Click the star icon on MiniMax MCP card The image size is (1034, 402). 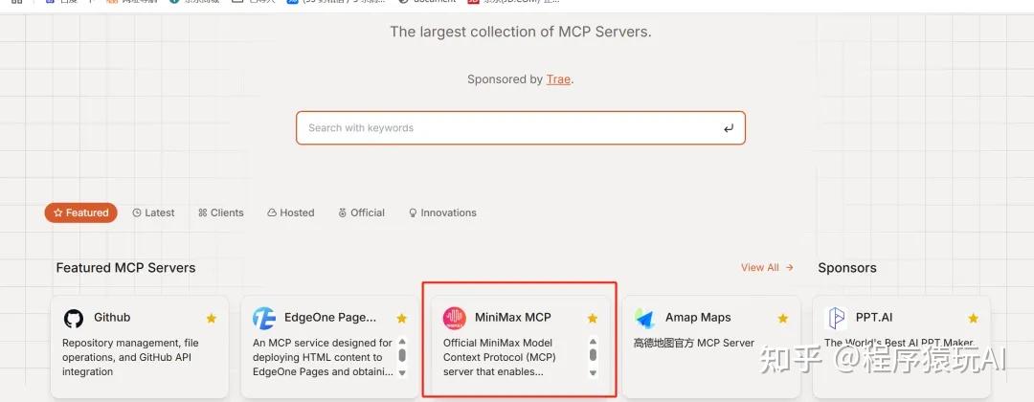point(593,319)
